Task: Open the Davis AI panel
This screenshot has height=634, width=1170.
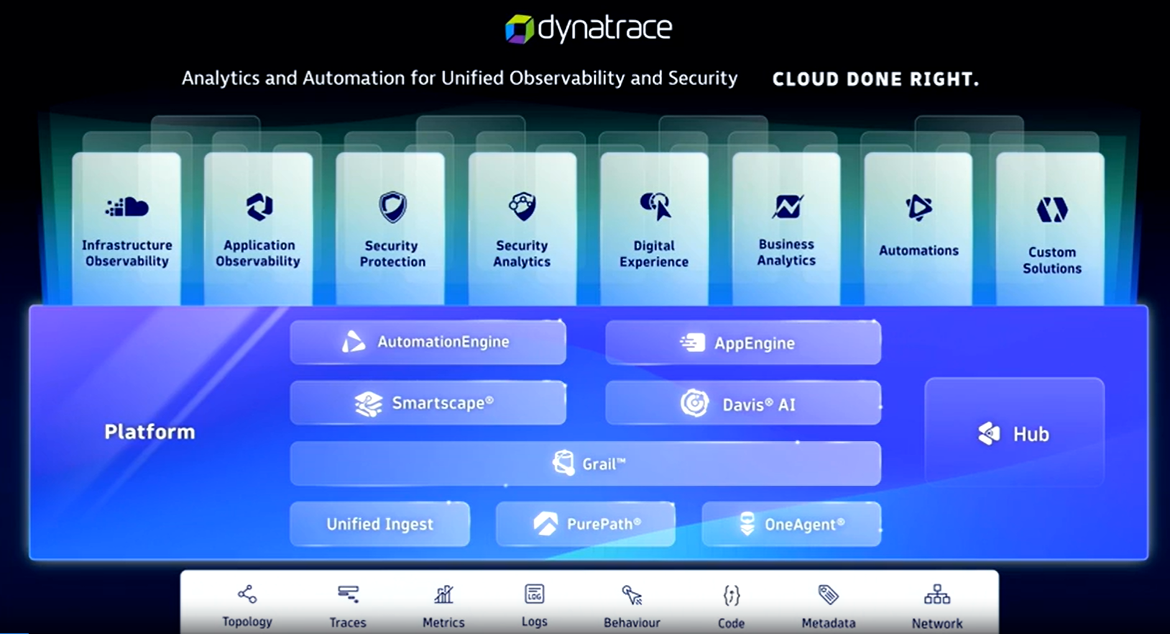Action: (744, 402)
